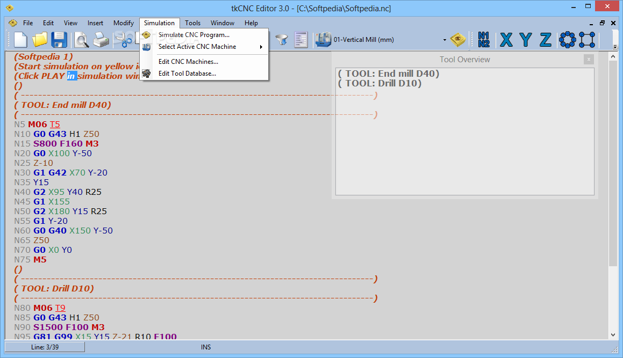This screenshot has height=358, width=623.
Task: Open the Help menu
Action: coord(251,23)
